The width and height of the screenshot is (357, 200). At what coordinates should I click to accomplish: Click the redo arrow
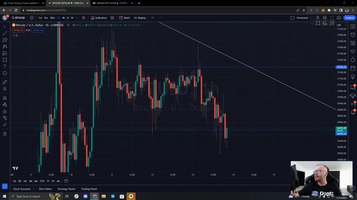point(160,18)
